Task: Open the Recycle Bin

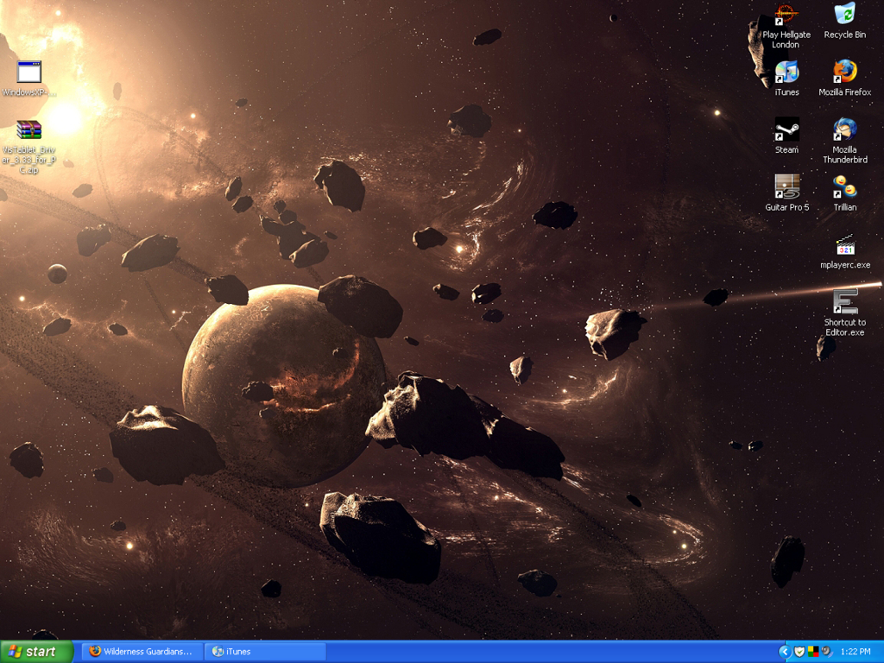Action: coord(844,22)
